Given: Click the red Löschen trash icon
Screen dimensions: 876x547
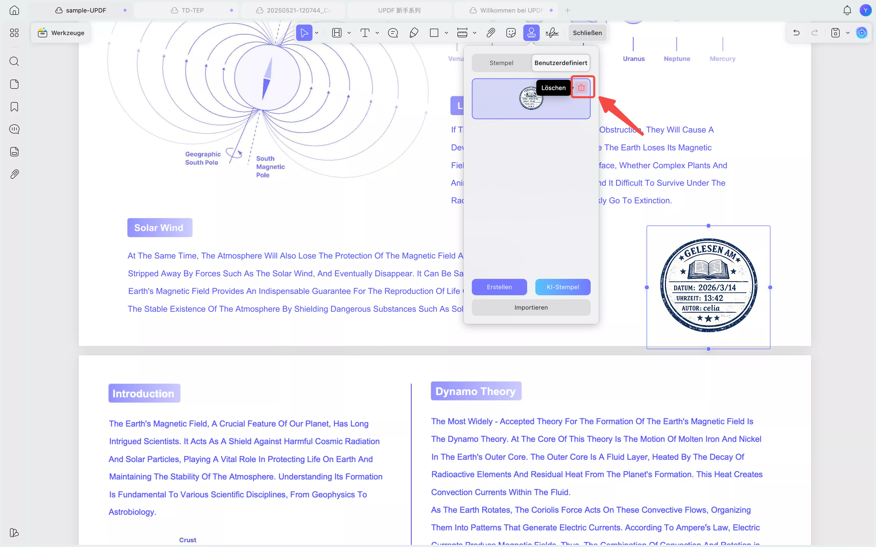Looking at the screenshot, I should [x=581, y=87].
